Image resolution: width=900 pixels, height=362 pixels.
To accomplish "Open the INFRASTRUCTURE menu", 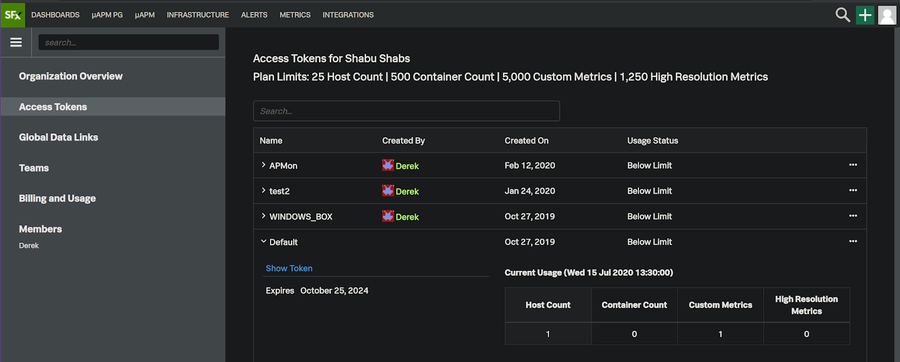I will pos(197,15).
